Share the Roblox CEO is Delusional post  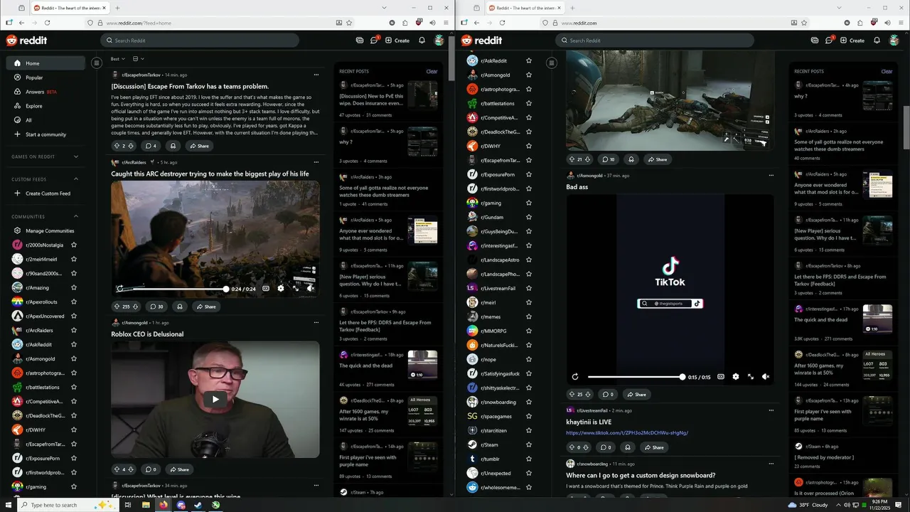178,469
